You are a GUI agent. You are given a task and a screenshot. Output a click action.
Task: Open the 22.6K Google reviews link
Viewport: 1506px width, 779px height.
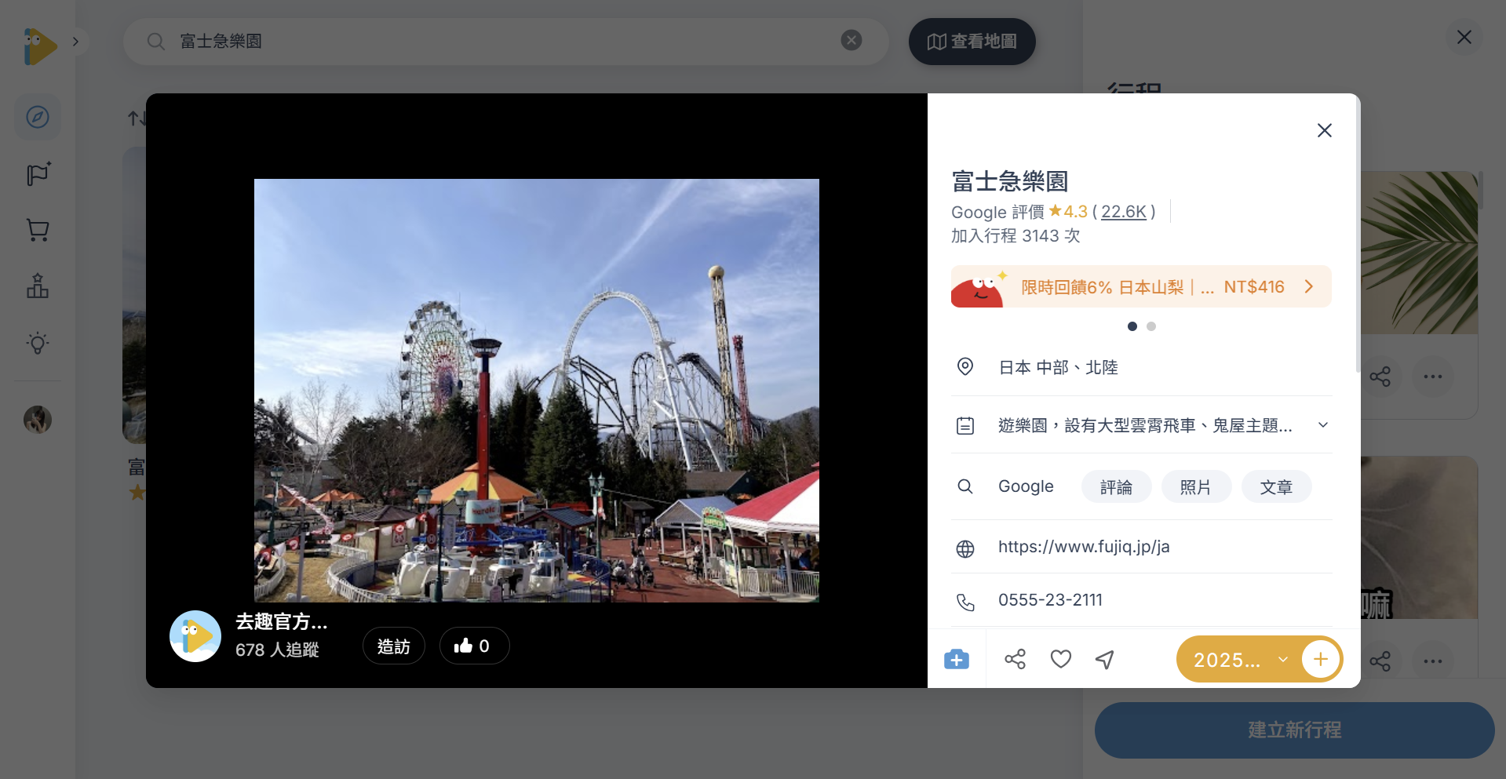[x=1123, y=212]
